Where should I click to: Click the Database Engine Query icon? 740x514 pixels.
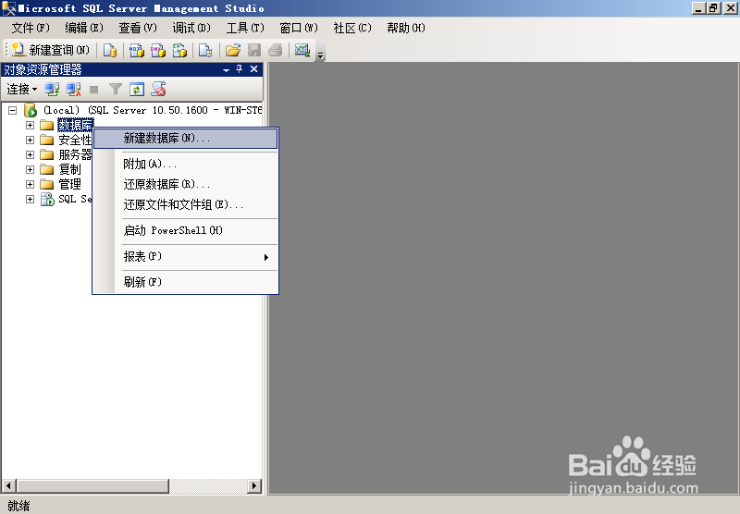click(109, 50)
